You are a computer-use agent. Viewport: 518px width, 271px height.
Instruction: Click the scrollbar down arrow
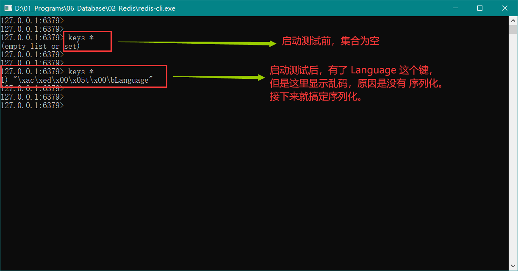click(513, 266)
